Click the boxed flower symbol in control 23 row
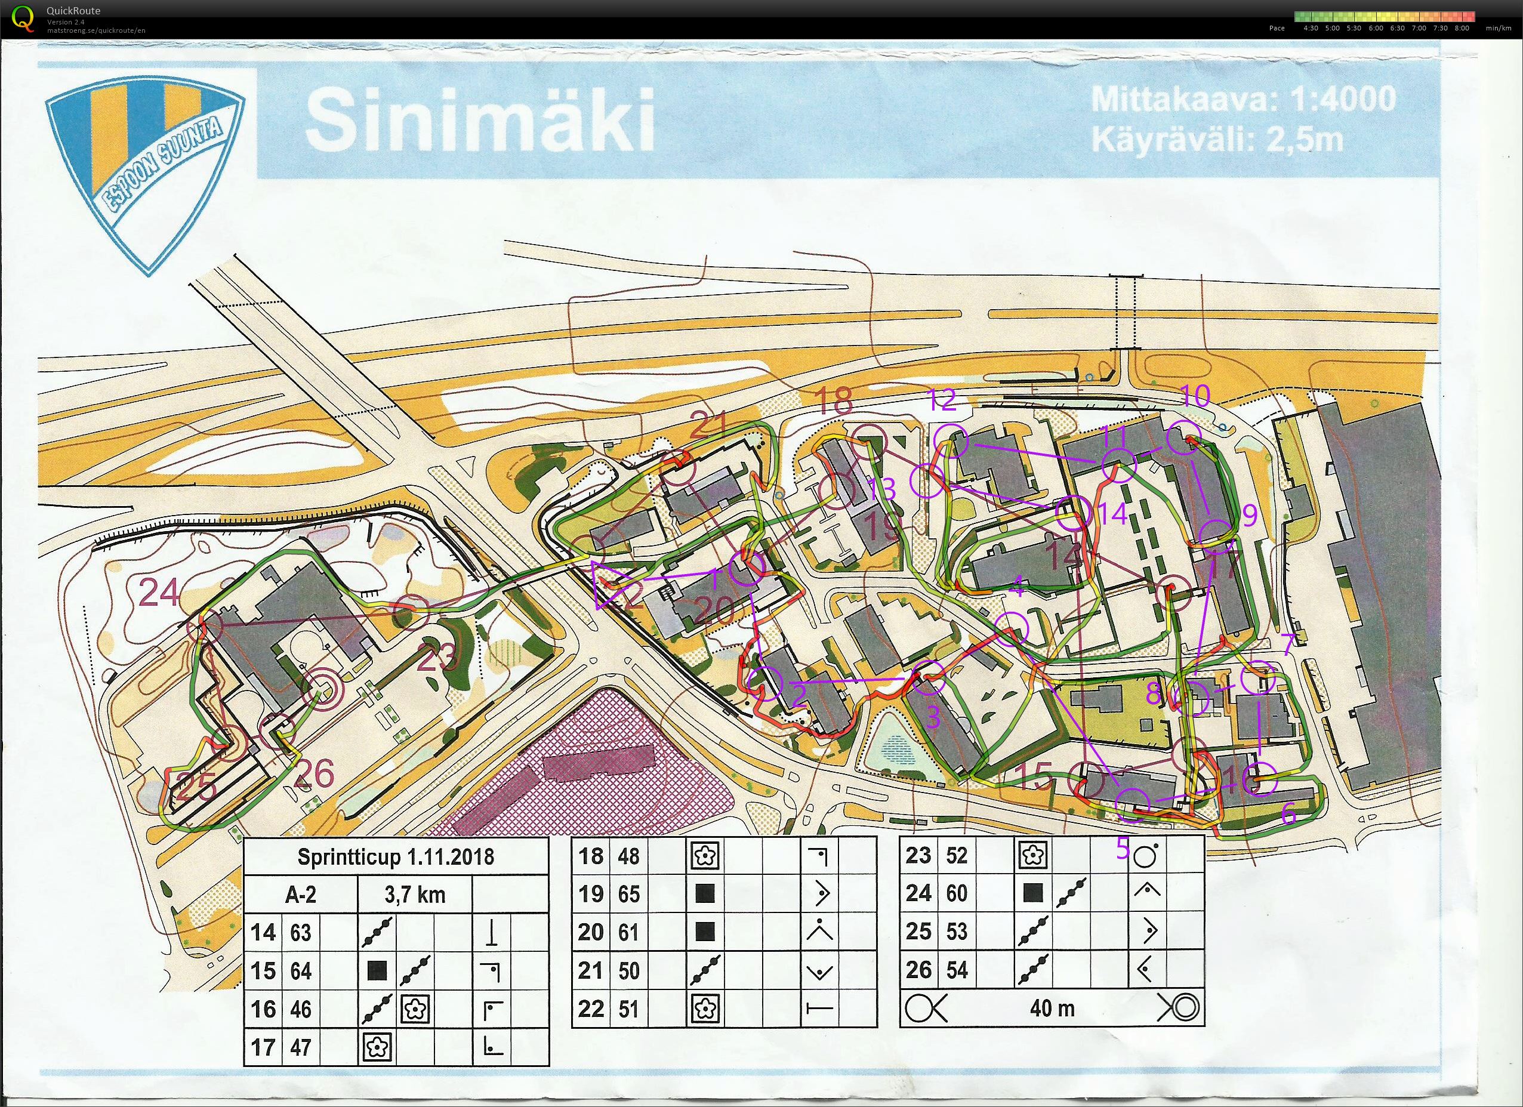The height and width of the screenshot is (1107, 1523). click(1033, 856)
